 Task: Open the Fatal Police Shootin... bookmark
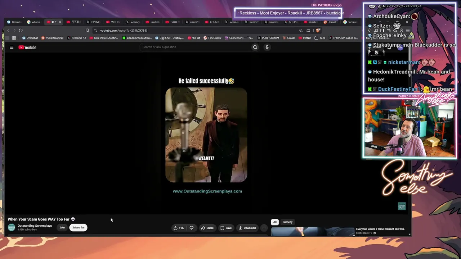[104, 38]
